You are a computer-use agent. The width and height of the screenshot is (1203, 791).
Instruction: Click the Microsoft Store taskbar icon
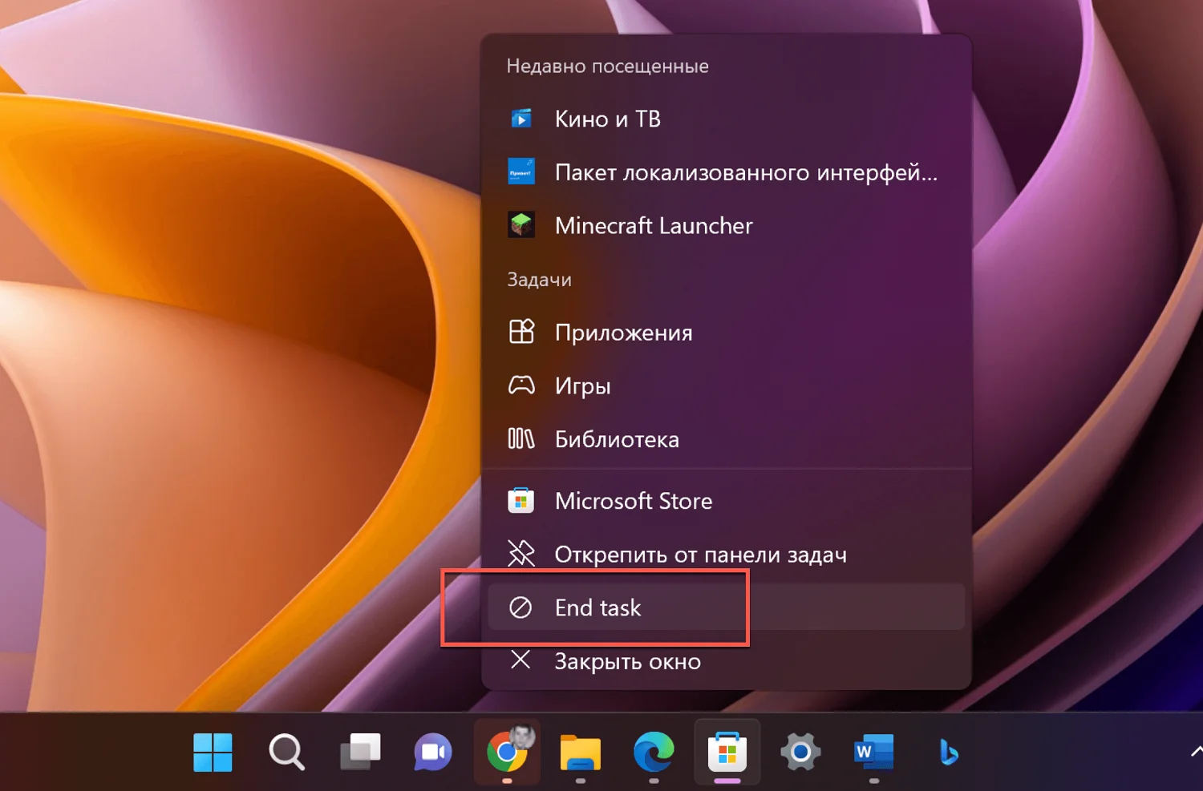(727, 753)
